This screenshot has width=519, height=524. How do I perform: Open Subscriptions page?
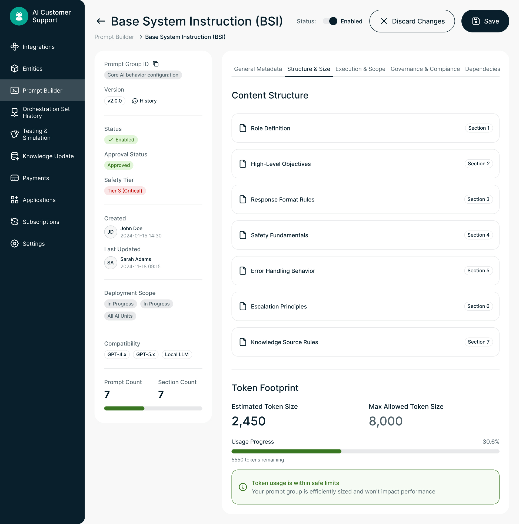click(41, 222)
